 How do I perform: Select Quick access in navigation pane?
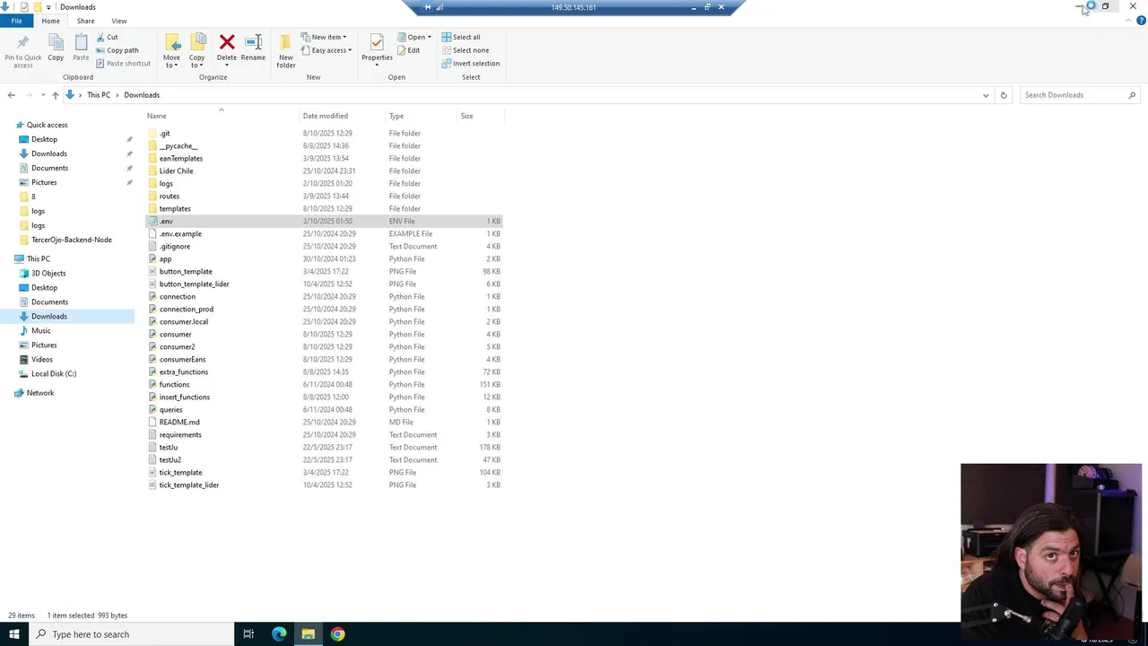[47, 125]
